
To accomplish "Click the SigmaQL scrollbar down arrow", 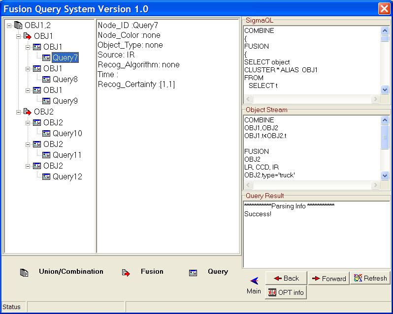I will pyautogui.click(x=385, y=89).
